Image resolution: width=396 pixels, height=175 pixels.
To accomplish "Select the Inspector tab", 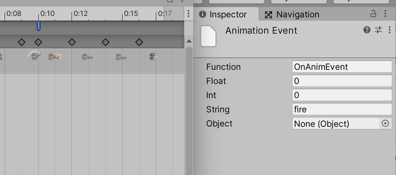I will tap(223, 15).
